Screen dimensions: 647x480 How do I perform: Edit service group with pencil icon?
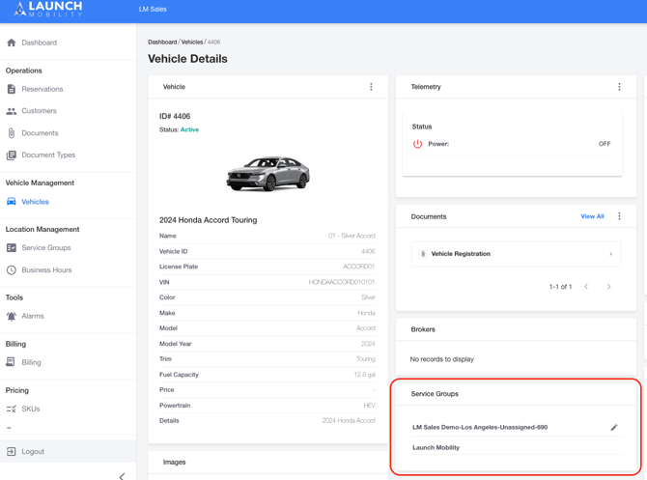[x=614, y=427]
